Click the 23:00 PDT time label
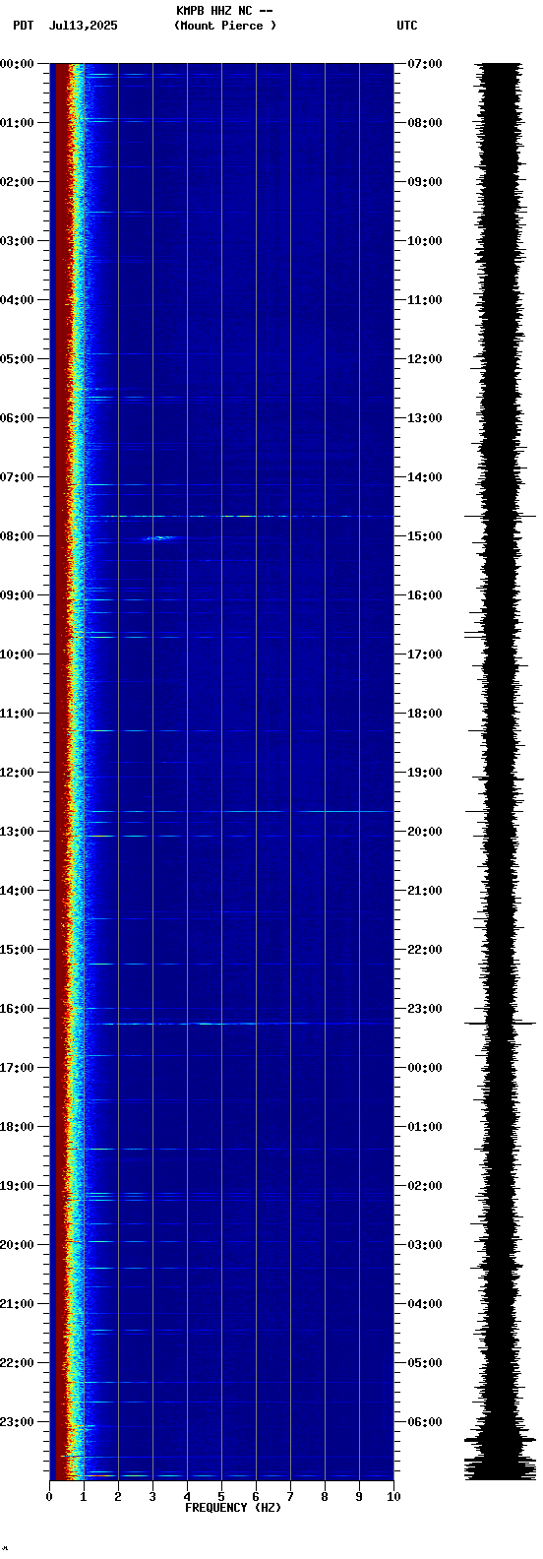The width and height of the screenshot is (543, 1559). (x=17, y=1422)
